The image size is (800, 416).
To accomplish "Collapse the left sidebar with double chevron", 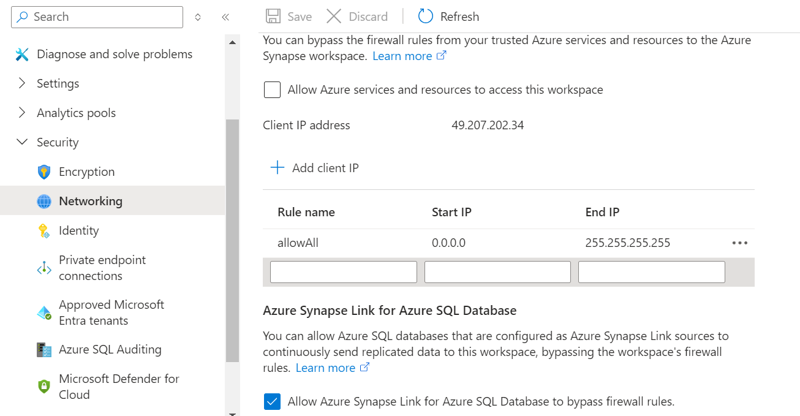I will click(x=225, y=17).
